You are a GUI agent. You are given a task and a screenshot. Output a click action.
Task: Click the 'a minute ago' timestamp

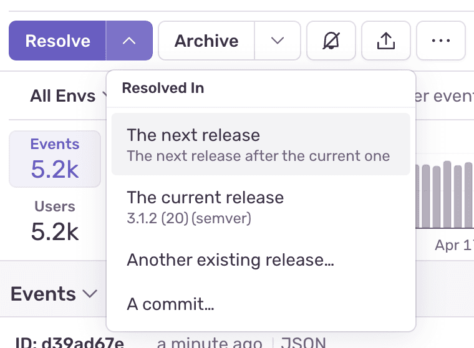(209, 342)
